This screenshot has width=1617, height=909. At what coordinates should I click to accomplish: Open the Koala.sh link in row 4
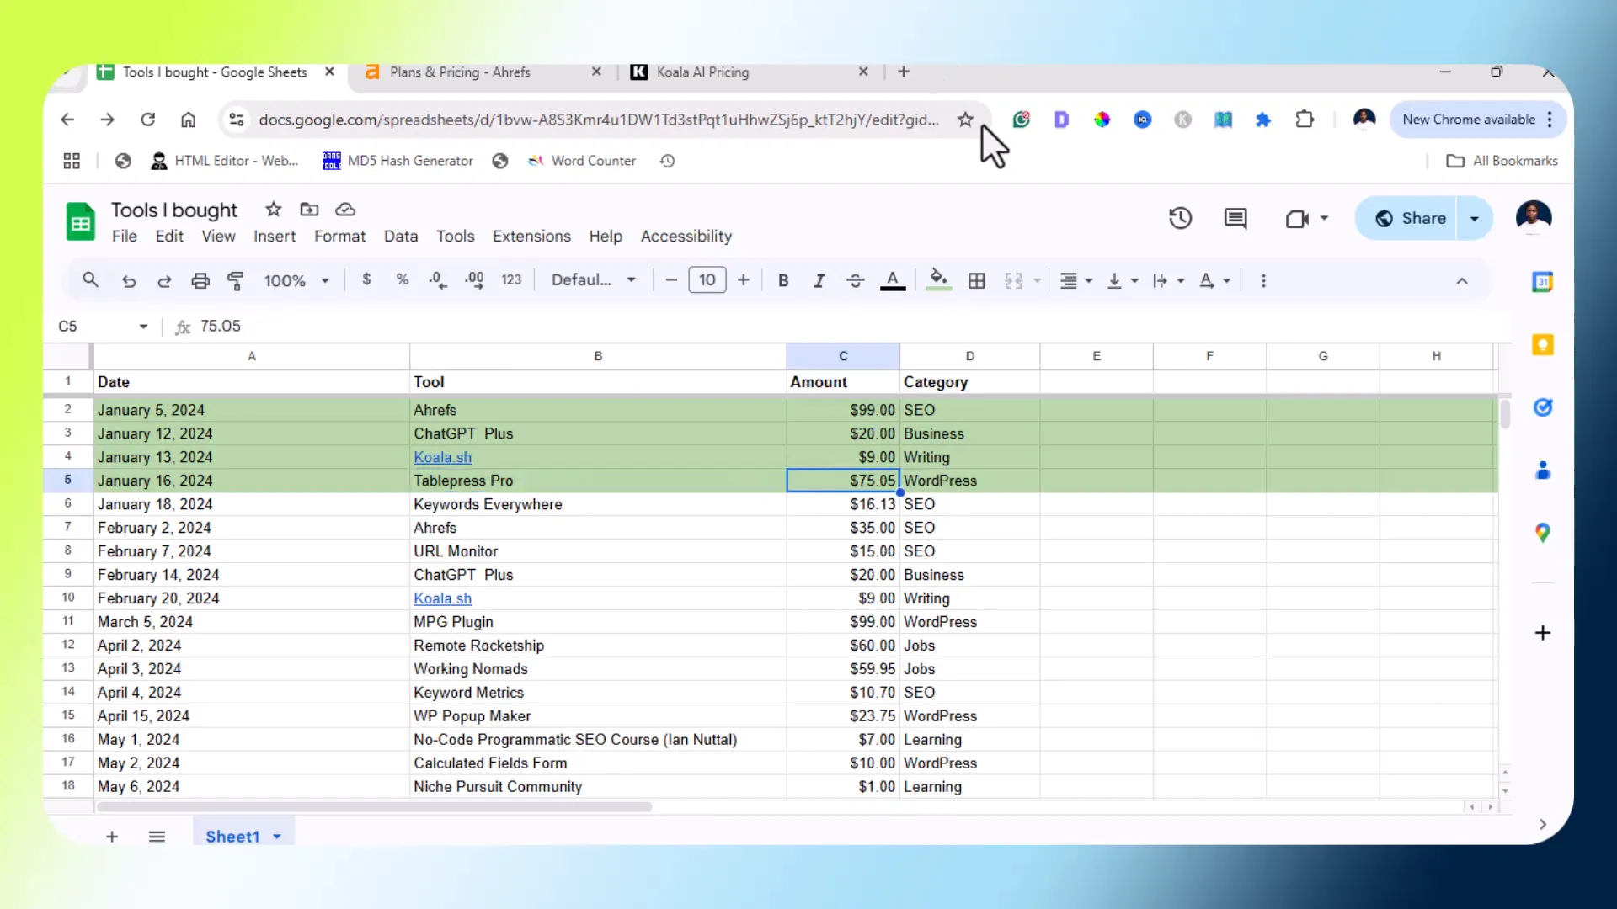(442, 457)
